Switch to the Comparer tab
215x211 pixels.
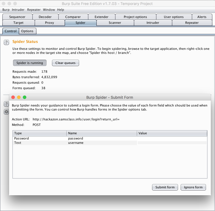point(73,17)
